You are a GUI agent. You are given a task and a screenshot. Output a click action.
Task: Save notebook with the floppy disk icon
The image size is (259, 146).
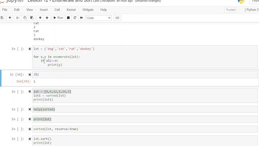(2, 18)
